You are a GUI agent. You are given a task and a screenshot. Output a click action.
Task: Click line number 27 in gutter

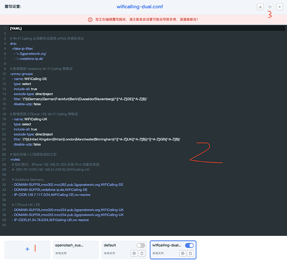click(4, 159)
